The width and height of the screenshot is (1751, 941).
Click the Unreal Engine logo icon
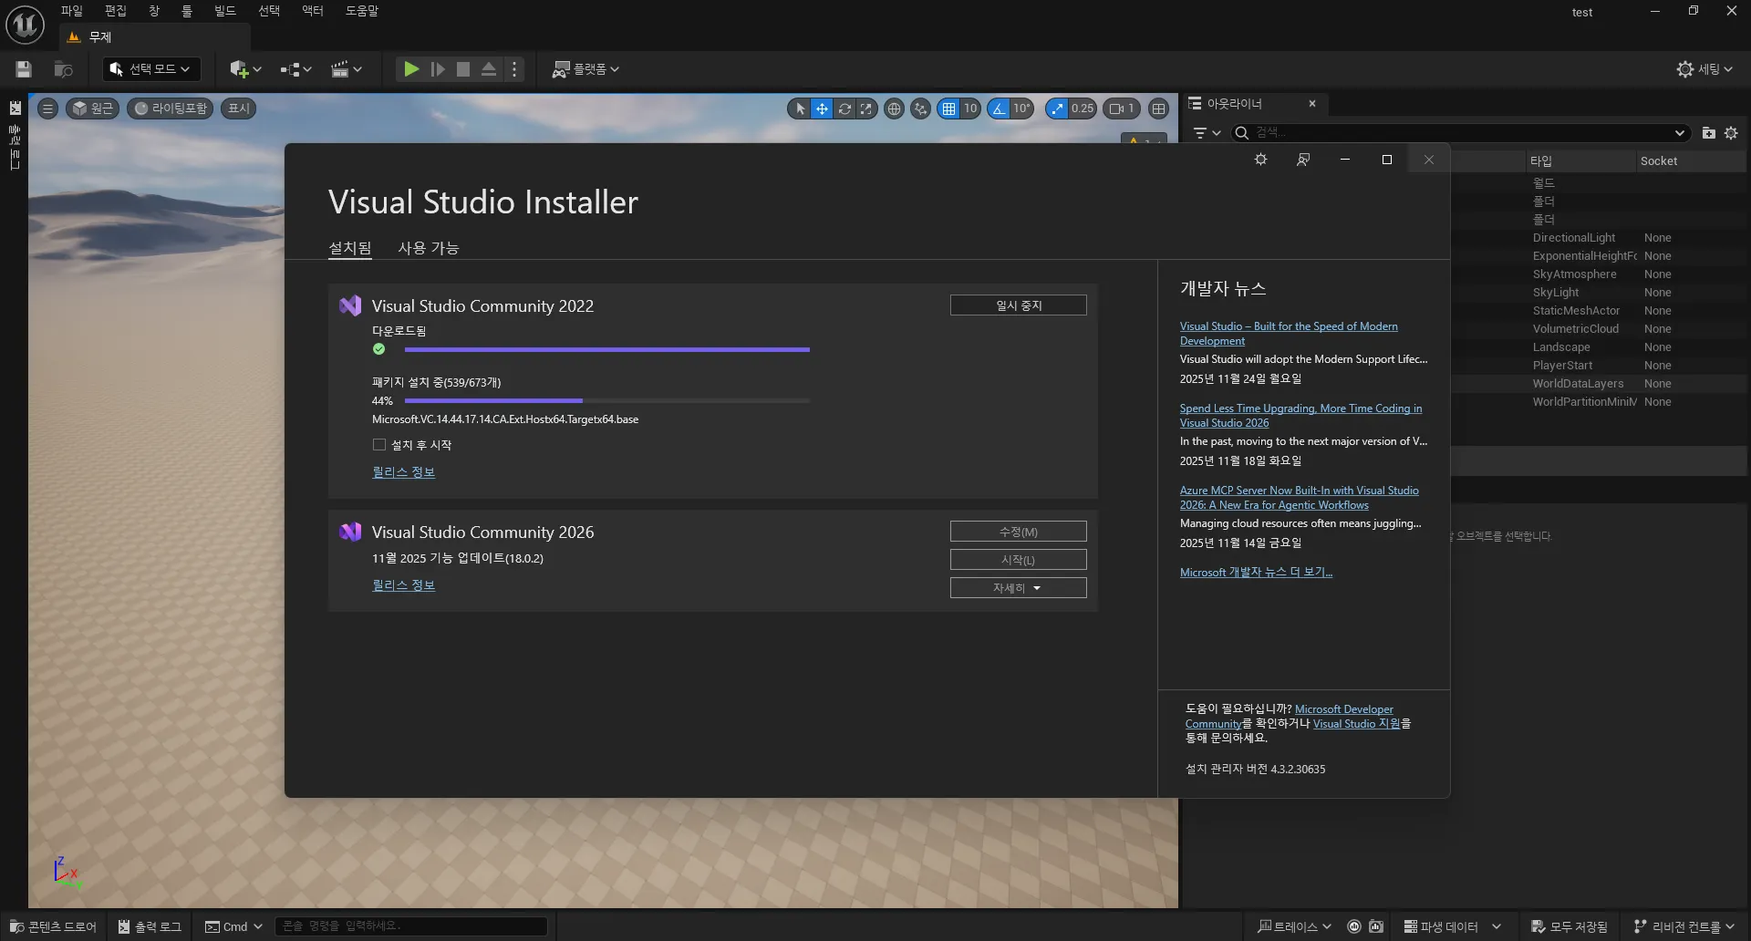[x=25, y=25]
